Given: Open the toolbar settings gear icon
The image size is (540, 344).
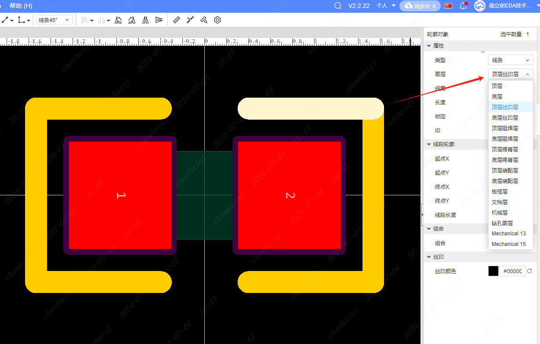Looking at the screenshot, I should (217, 20).
